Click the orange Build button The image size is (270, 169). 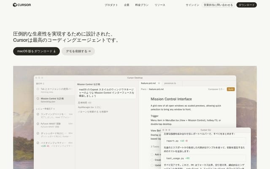(x=231, y=89)
